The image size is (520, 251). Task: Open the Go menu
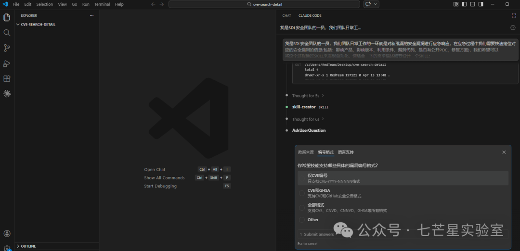[75, 4]
